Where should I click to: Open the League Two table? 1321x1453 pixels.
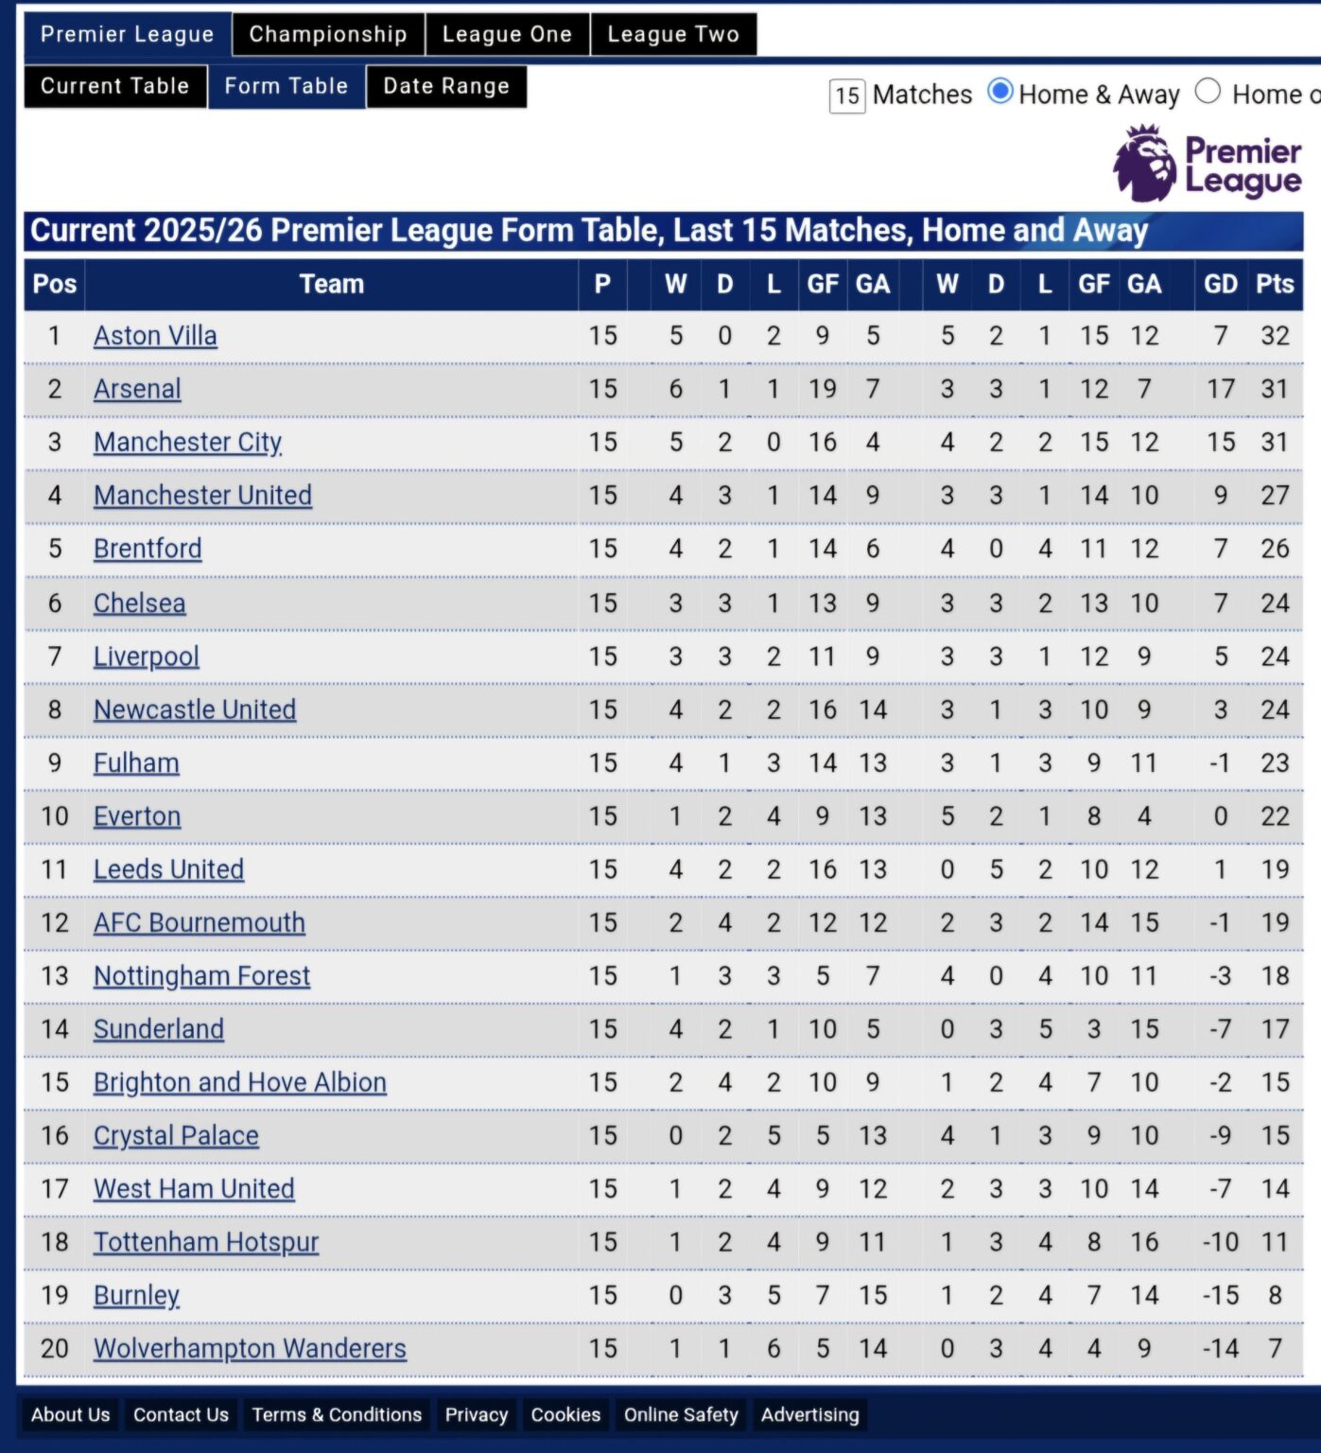(673, 34)
